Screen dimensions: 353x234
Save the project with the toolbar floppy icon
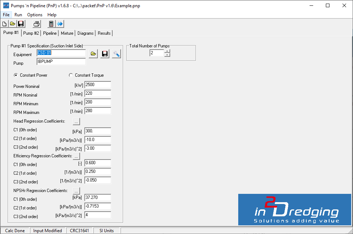point(21,24)
